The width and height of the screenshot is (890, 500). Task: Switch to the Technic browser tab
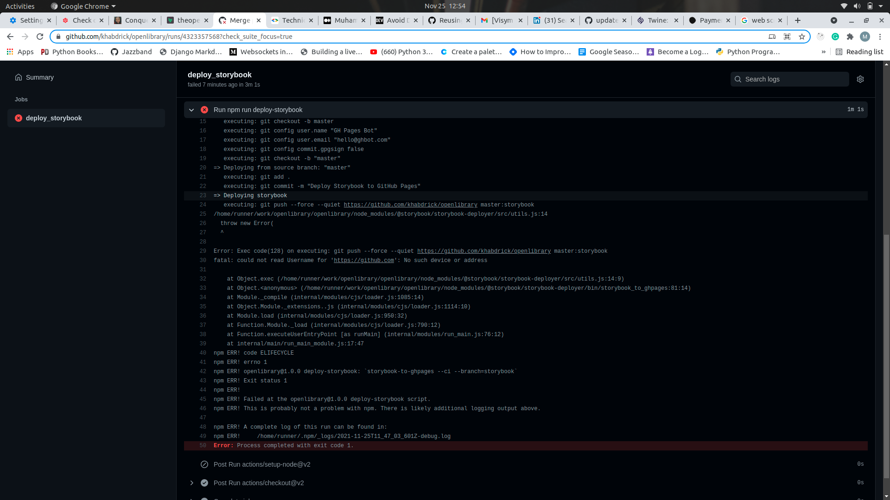[292, 20]
